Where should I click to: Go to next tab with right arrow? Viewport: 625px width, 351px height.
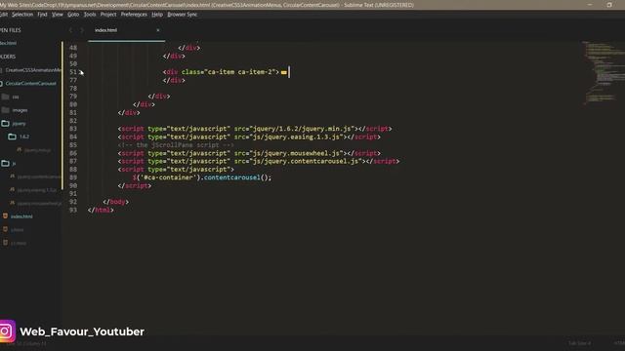[x=82, y=30]
